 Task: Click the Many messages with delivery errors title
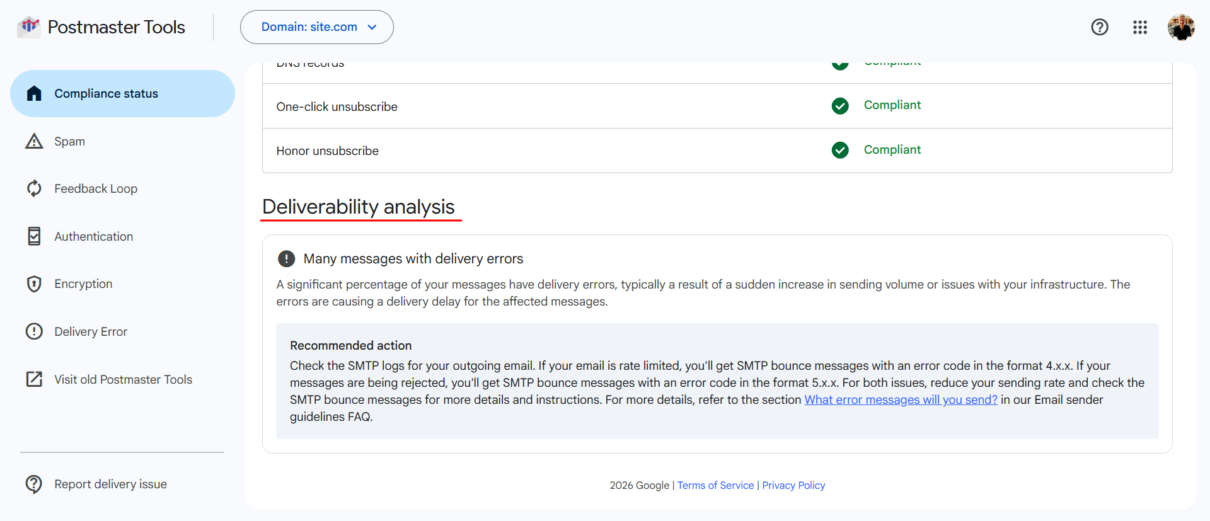pyautogui.click(x=413, y=259)
